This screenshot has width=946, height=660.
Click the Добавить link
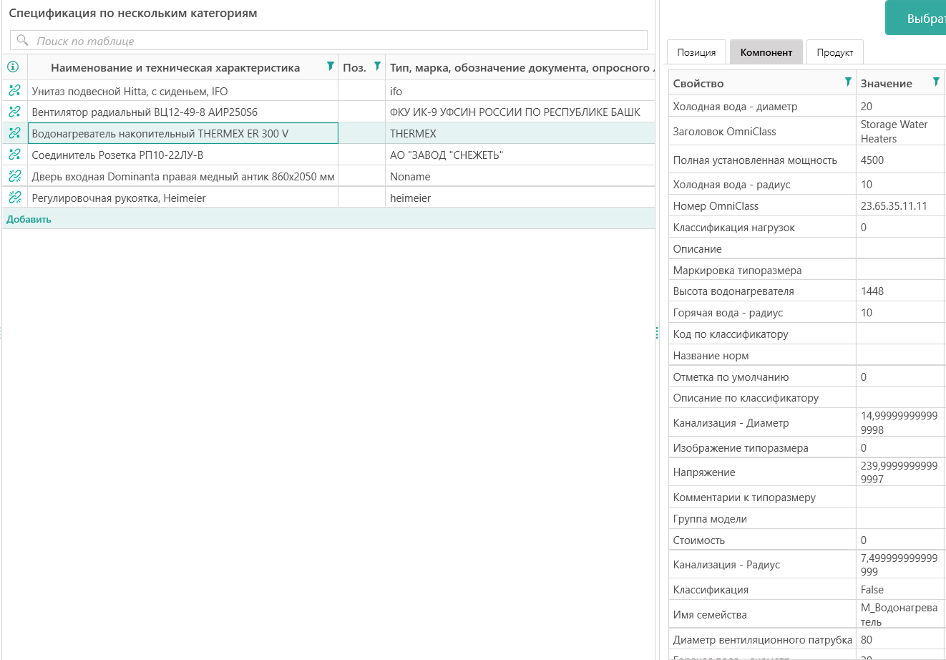click(x=29, y=219)
